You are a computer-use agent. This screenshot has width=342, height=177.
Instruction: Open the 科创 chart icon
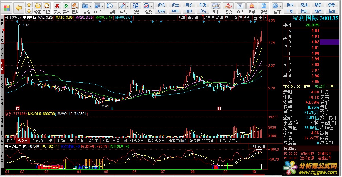pos(216,6)
